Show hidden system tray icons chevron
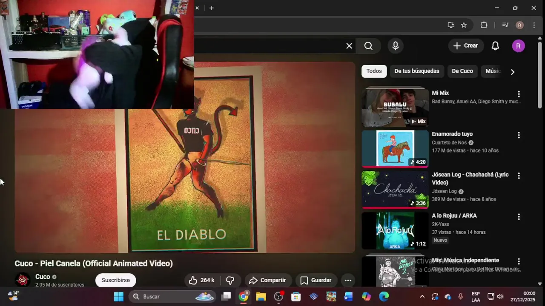545x306 pixels. (x=422, y=297)
